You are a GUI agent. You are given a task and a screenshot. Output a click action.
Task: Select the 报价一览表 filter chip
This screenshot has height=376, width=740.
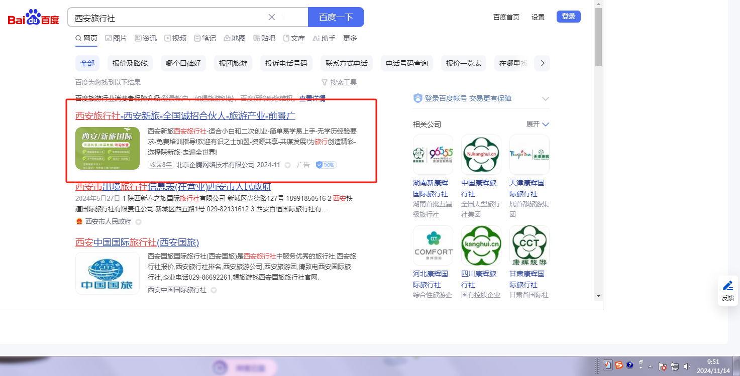click(464, 63)
